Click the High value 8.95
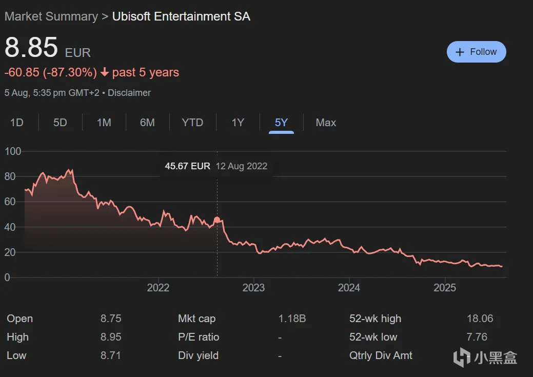 pos(111,337)
